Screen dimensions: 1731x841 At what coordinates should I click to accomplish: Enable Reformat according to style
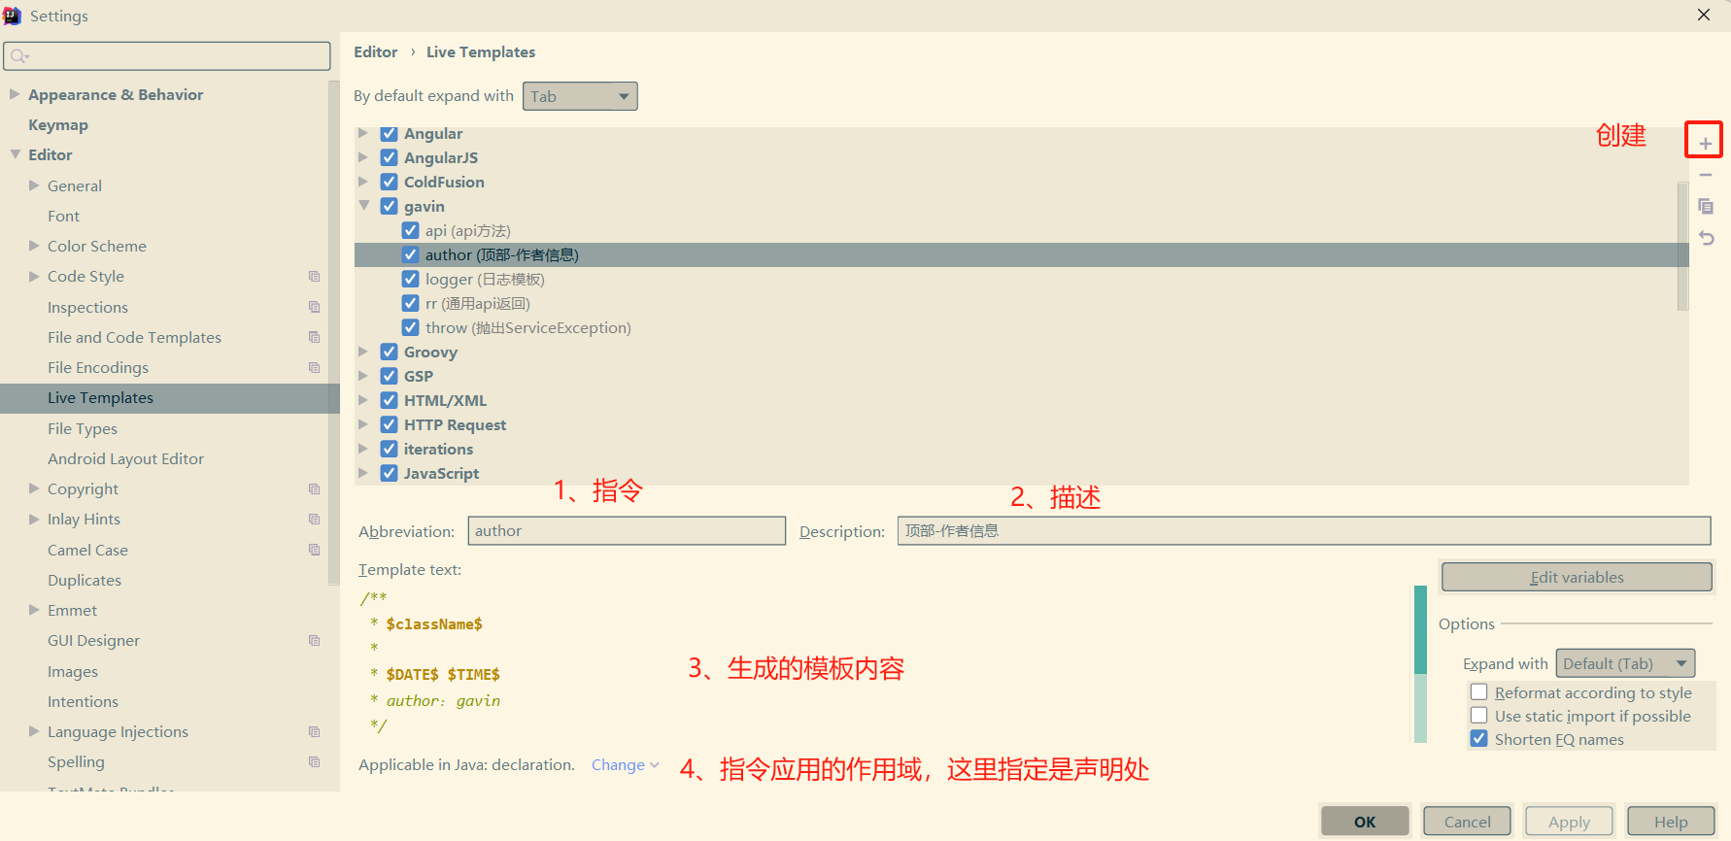[x=1479, y=692]
